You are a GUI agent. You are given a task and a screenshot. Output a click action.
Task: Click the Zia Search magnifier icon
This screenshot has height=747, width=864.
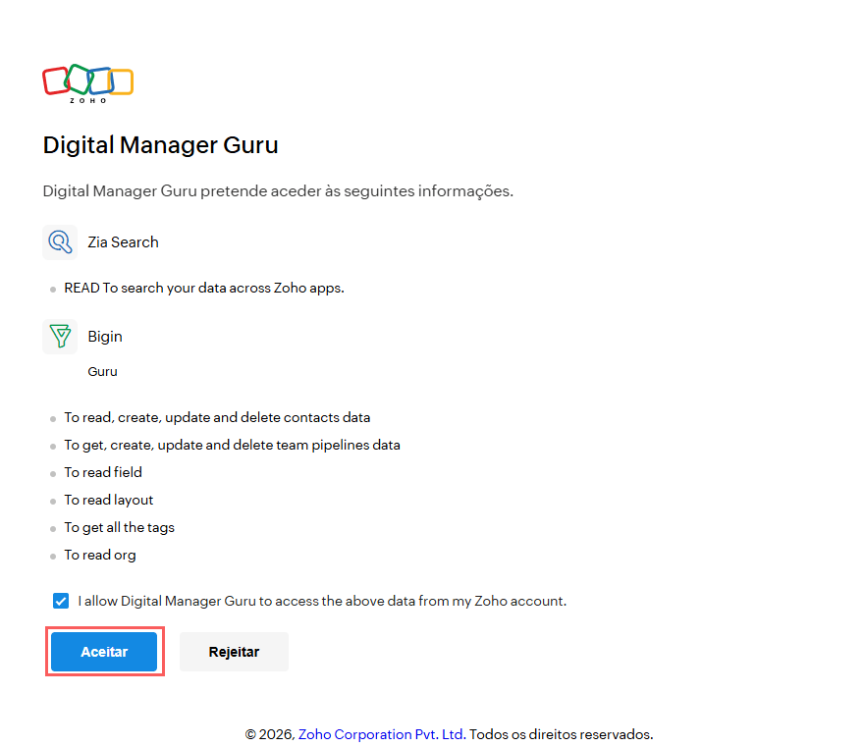[x=60, y=241]
